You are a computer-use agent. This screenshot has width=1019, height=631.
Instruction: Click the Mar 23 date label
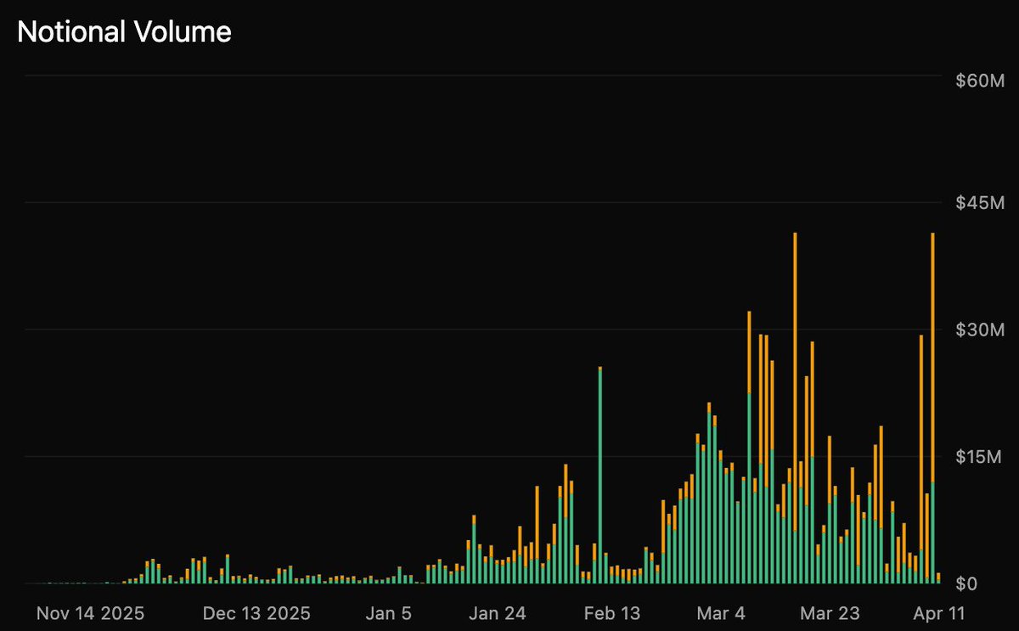tap(831, 612)
